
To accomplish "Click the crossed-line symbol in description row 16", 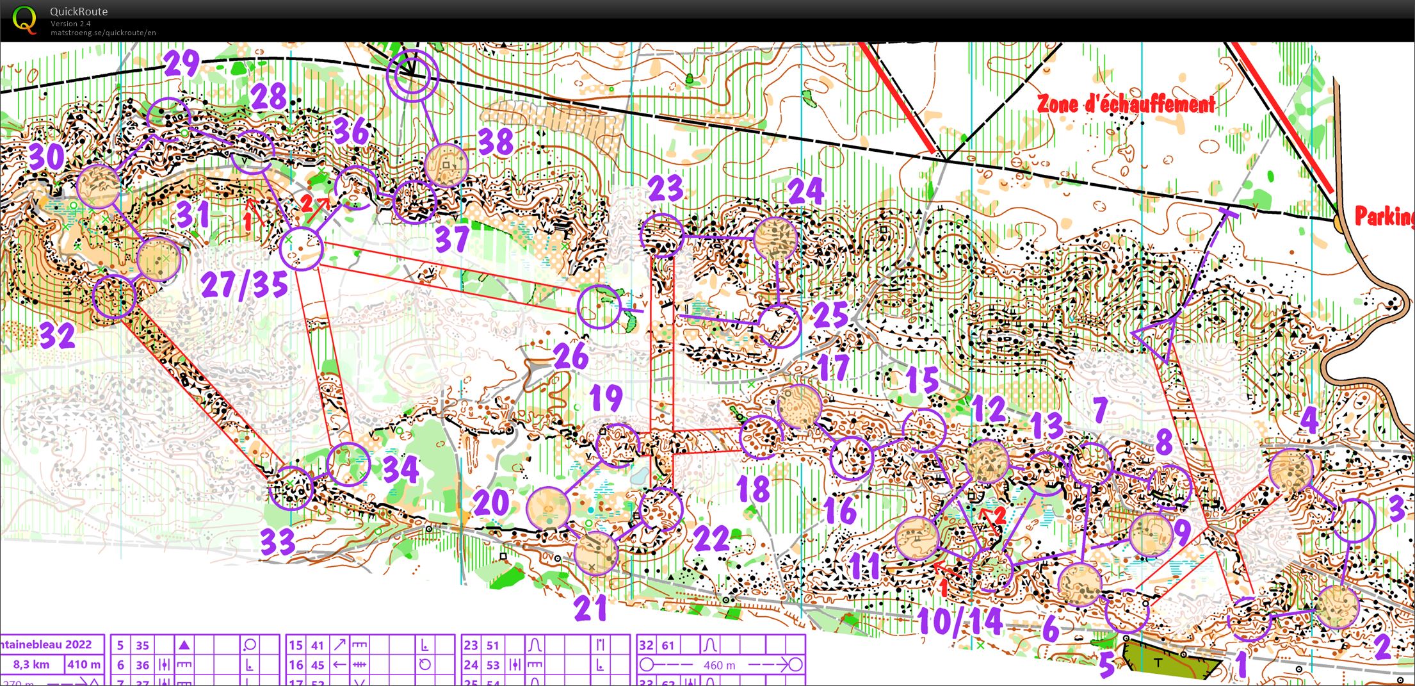I will [360, 666].
